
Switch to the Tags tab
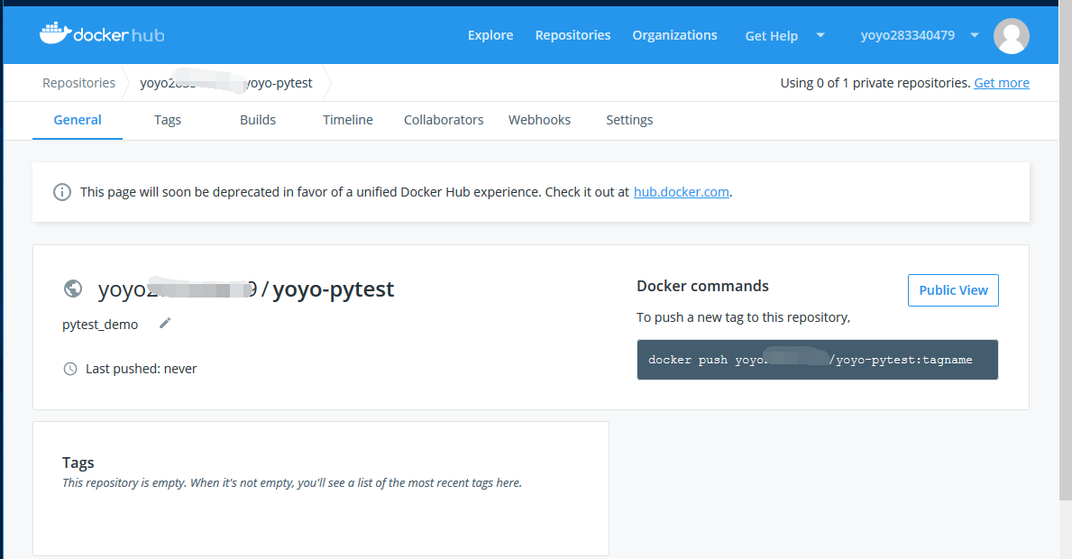168,120
